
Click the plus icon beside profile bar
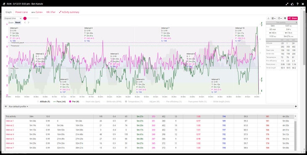coord(296,106)
